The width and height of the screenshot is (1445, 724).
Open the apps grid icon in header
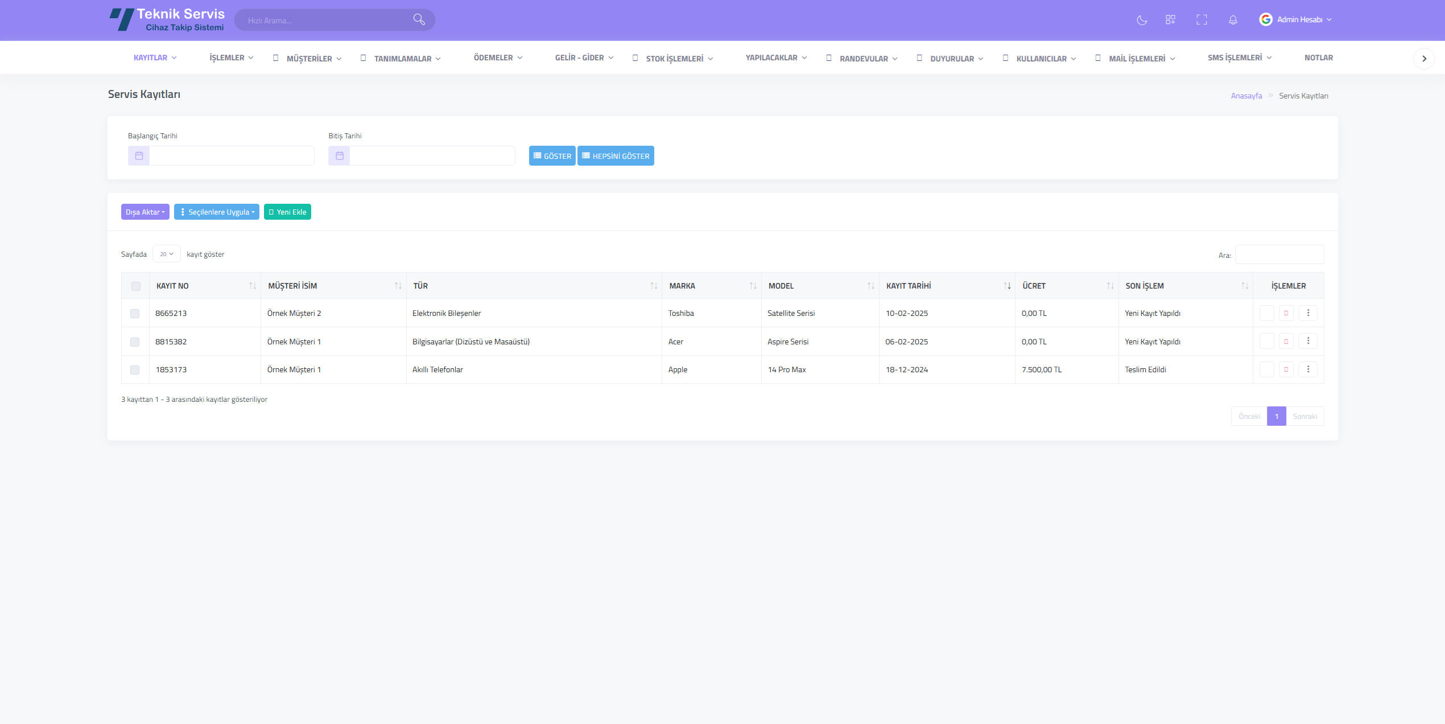point(1170,20)
